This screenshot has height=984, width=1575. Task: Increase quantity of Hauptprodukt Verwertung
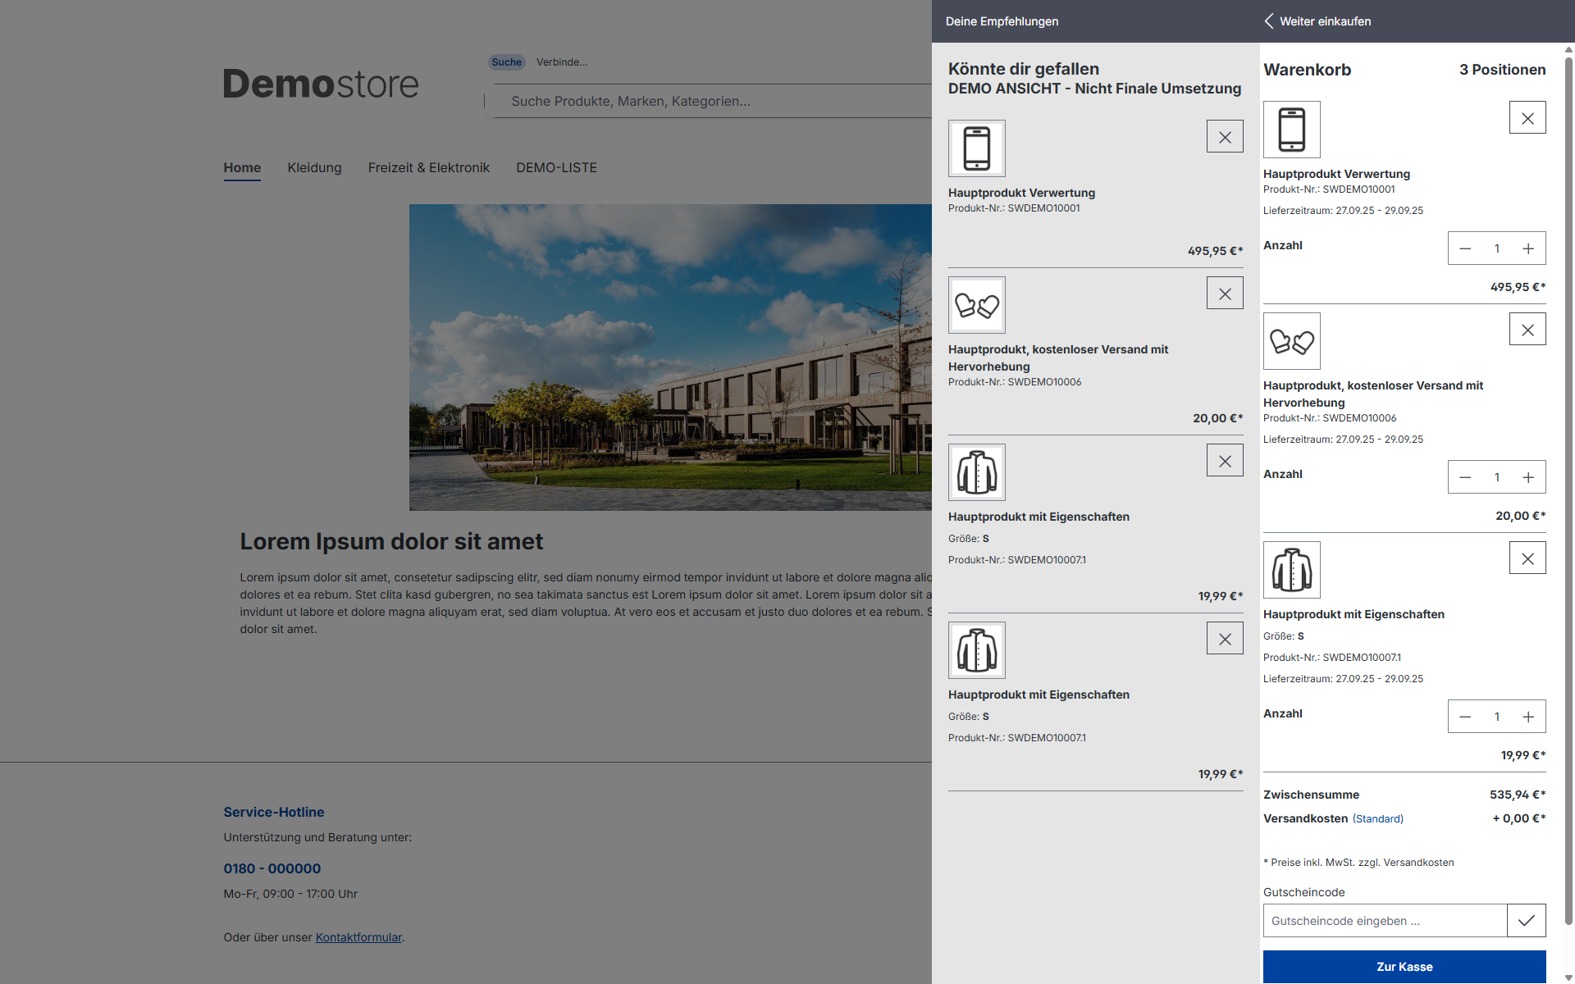pyautogui.click(x=1527, y=248)
